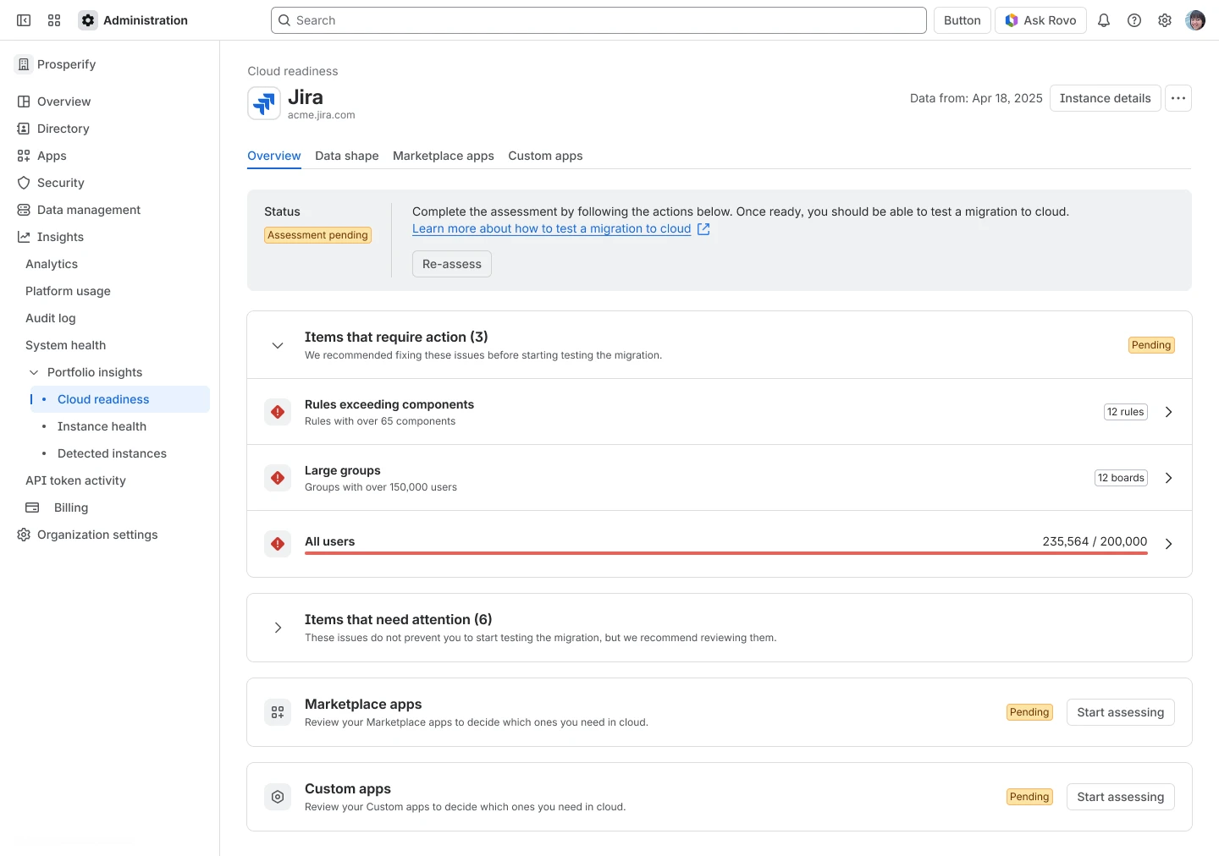Click the Organization settings gear icon

point(24,535)
